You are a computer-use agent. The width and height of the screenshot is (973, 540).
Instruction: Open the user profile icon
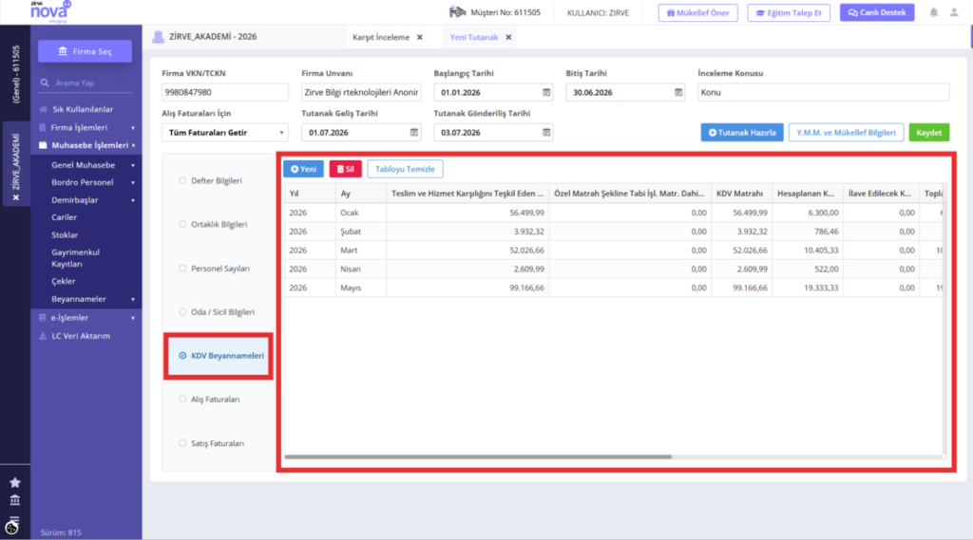click(954, 12)
